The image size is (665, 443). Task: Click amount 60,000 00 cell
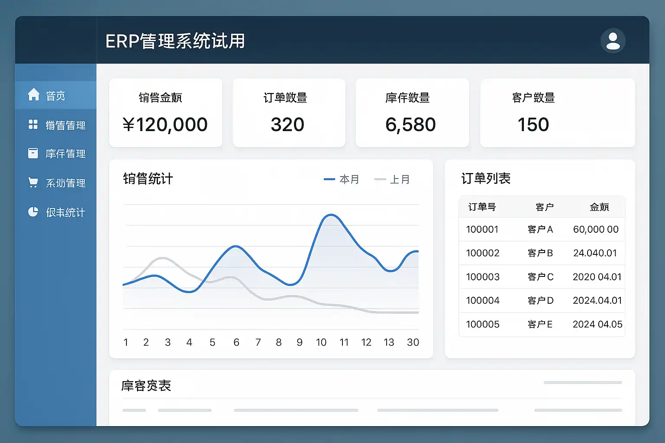pos(596,229)
